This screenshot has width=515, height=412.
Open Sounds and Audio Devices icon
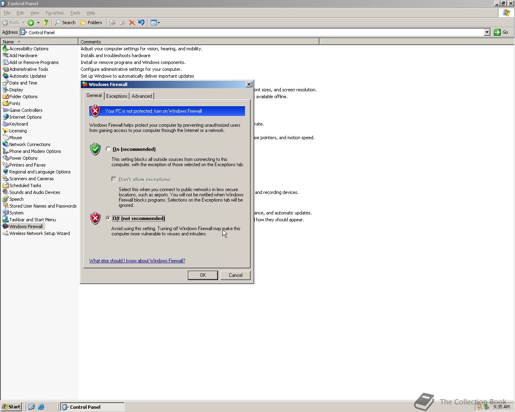(x=6, y=192)
